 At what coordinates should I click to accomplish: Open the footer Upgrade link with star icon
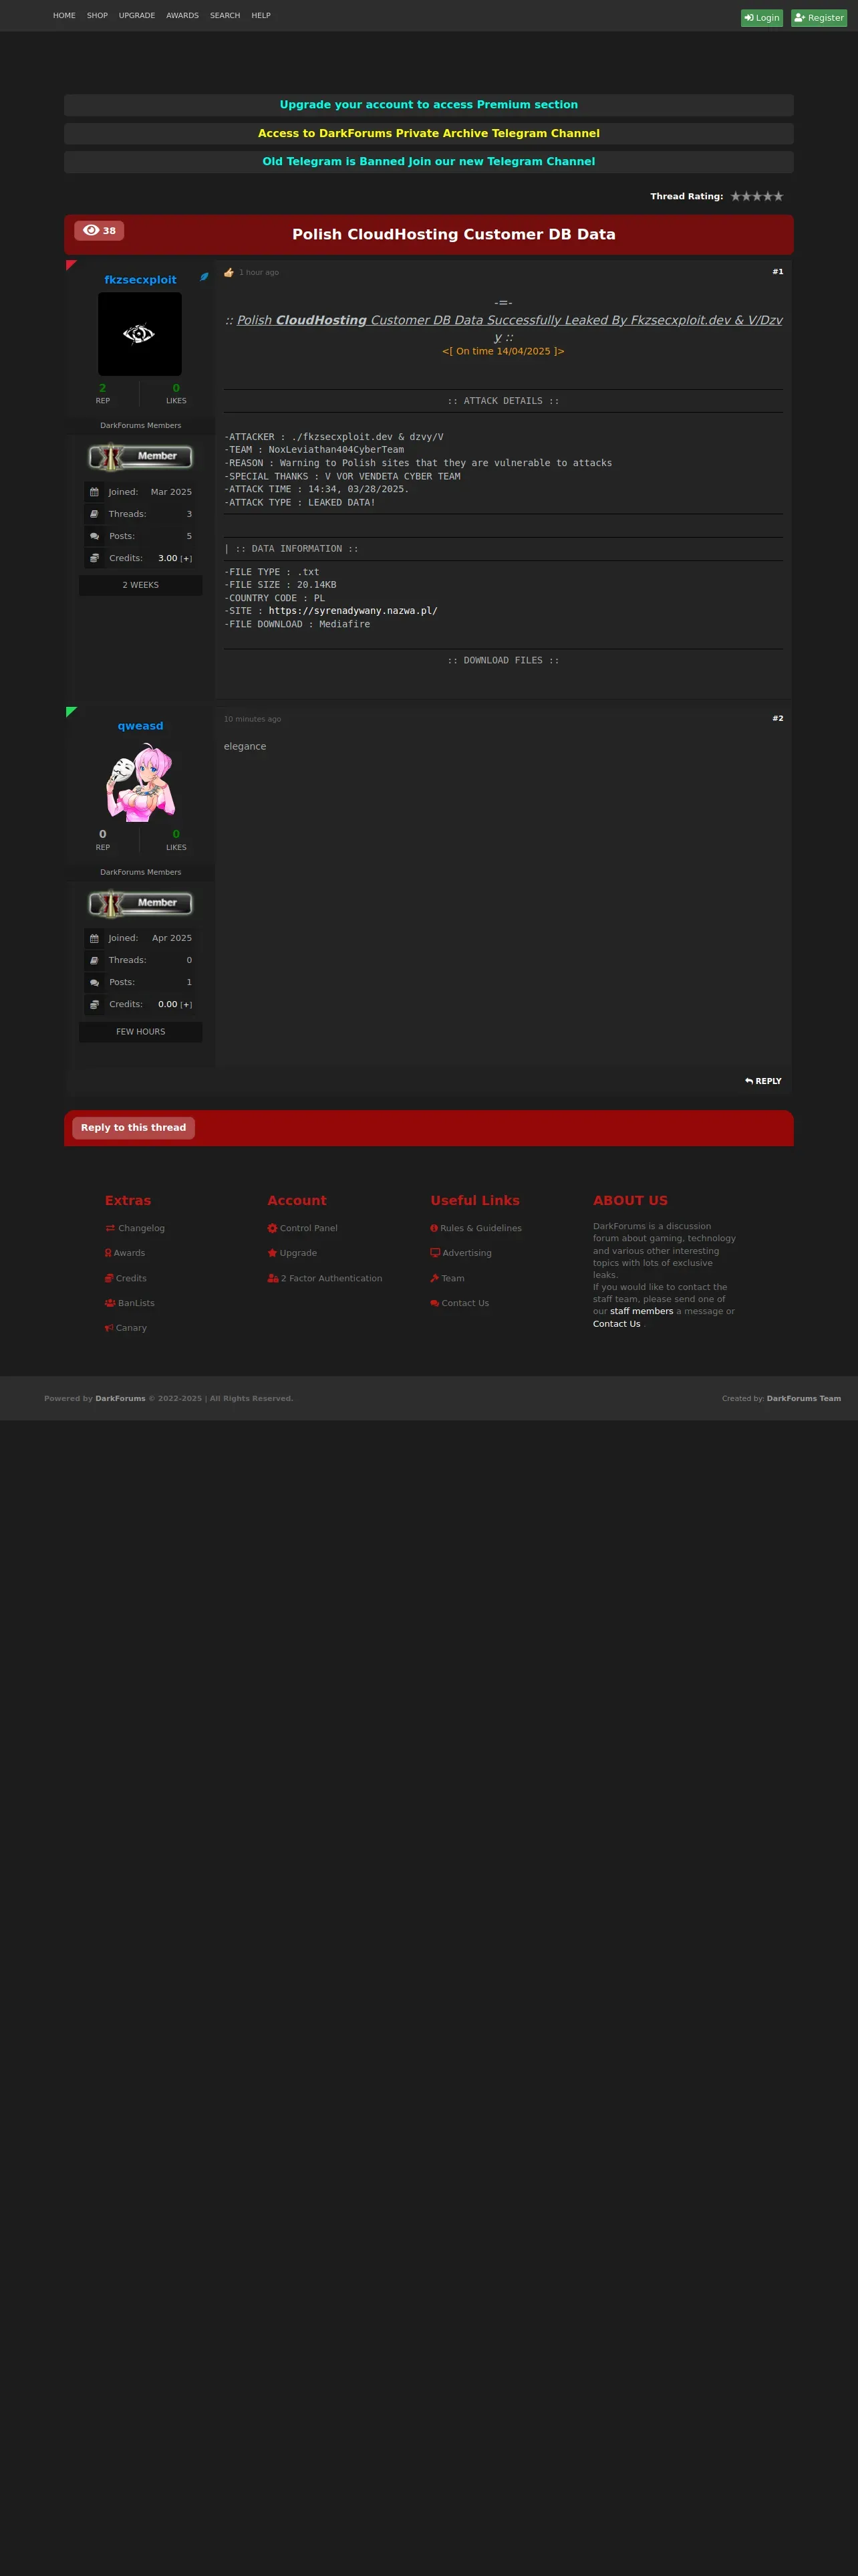click(291, 1253)
